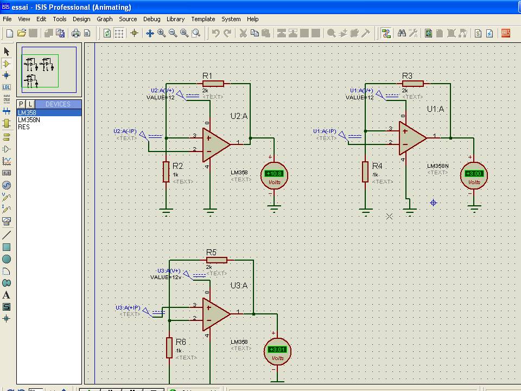Select LM358N in the devices list
The image size is (521, 391).
point(29,120)
